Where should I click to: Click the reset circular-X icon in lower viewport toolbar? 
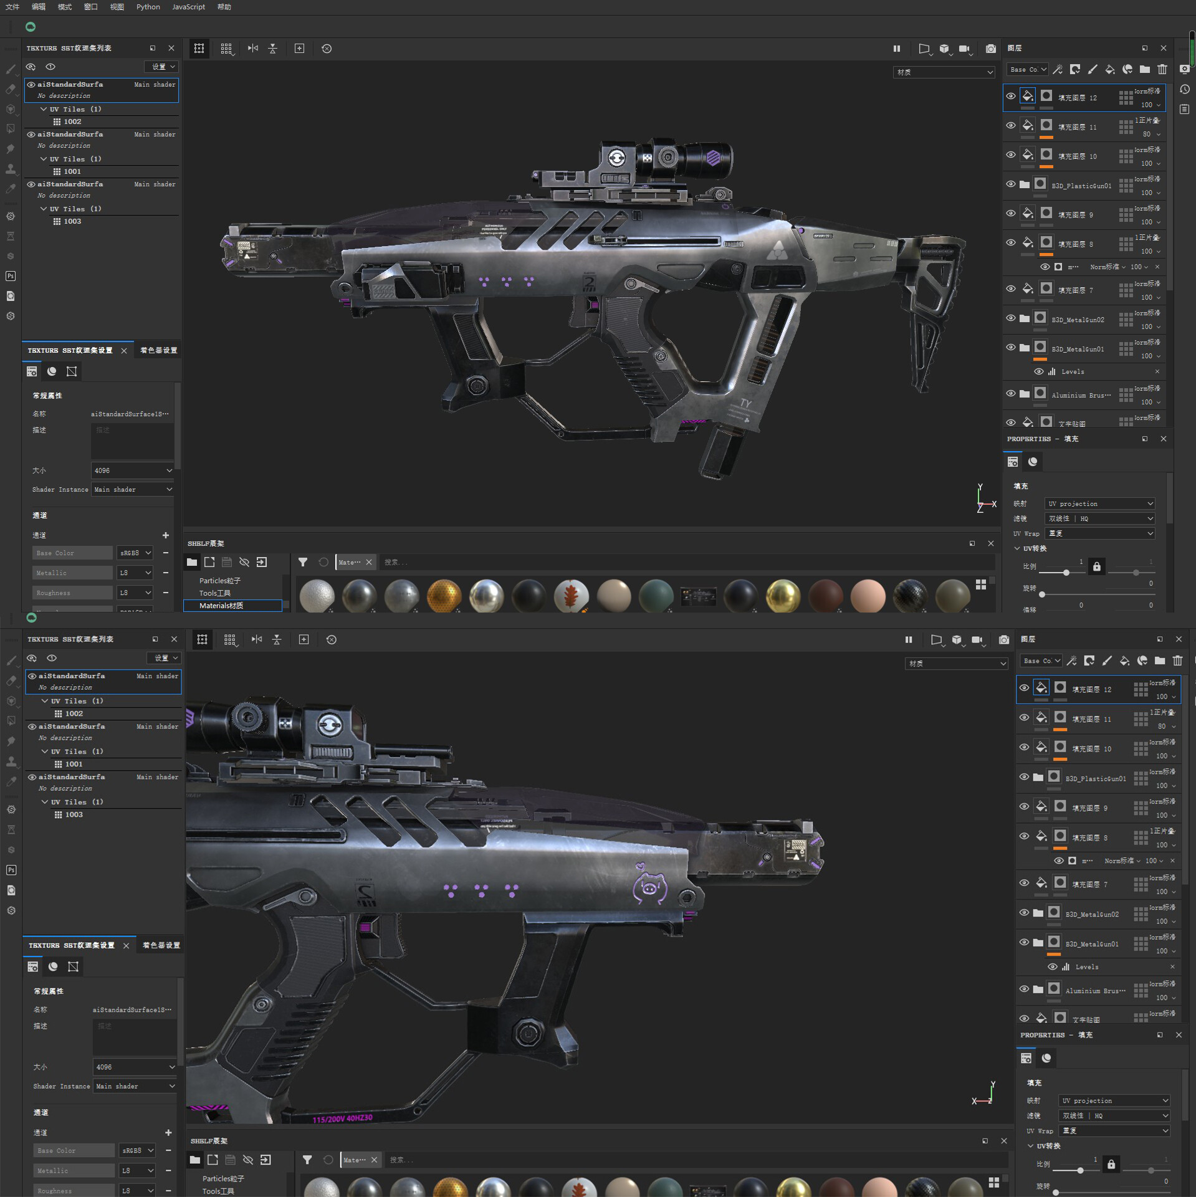pyautogui.click(x=332, y=639)
